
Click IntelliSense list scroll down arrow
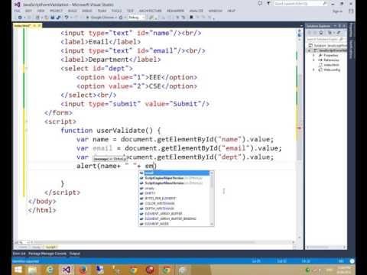[212, 224]
